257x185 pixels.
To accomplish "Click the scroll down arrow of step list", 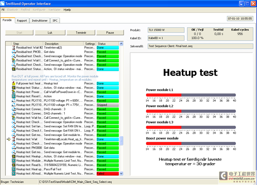I will 121,174.
